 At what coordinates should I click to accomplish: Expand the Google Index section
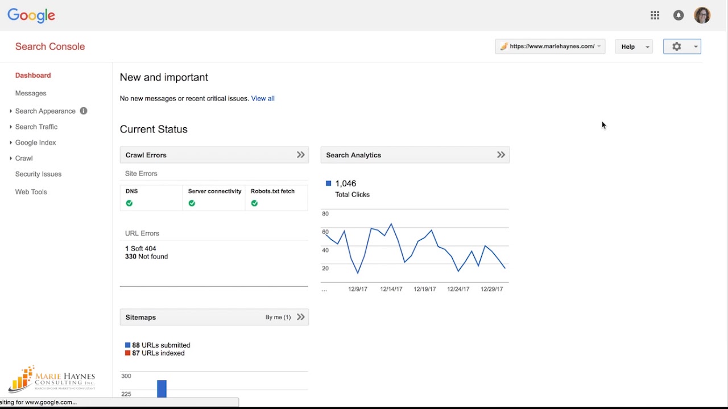[x=35, y=143]
